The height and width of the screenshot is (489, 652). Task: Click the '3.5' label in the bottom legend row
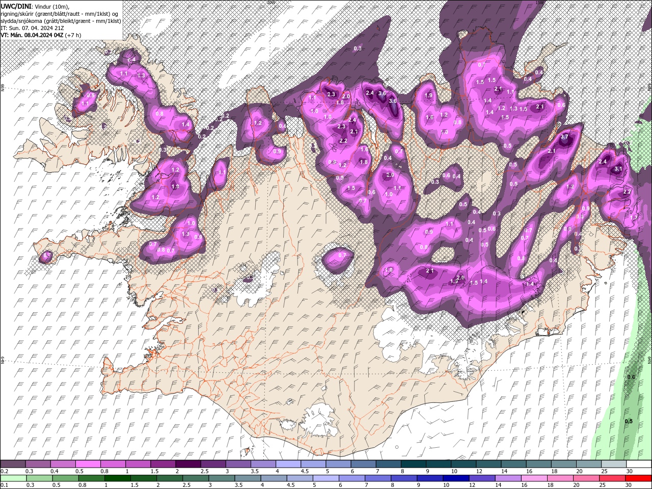point(238,485)
